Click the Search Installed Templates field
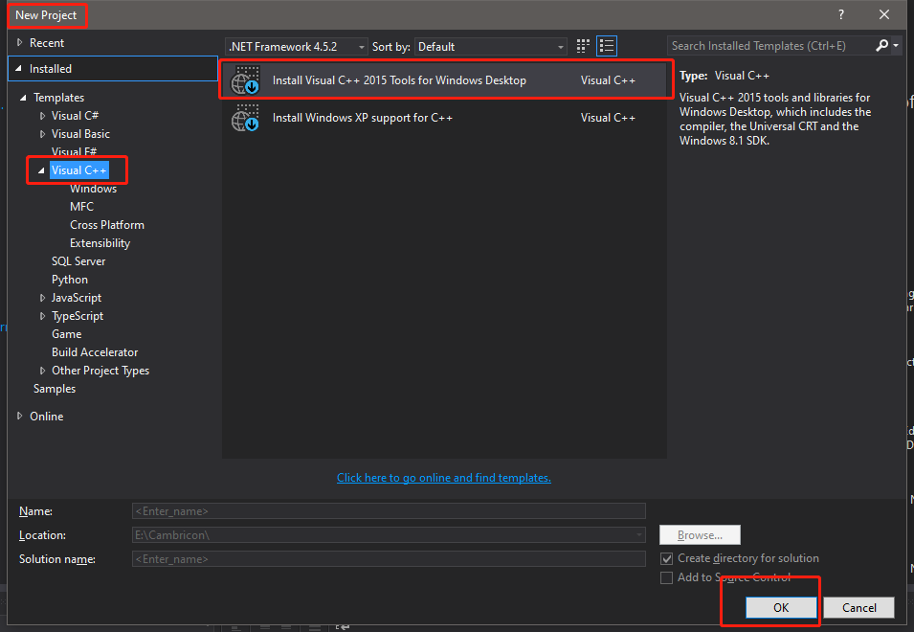Image resolution: width=914 pixels, height=632 pixels. coord(770,45)
